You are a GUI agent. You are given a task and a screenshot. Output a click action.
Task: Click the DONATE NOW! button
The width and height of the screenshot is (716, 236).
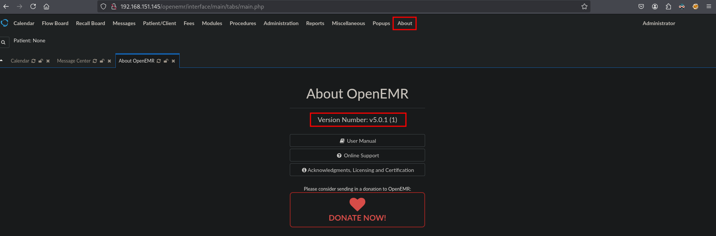[x=357, y=210]
